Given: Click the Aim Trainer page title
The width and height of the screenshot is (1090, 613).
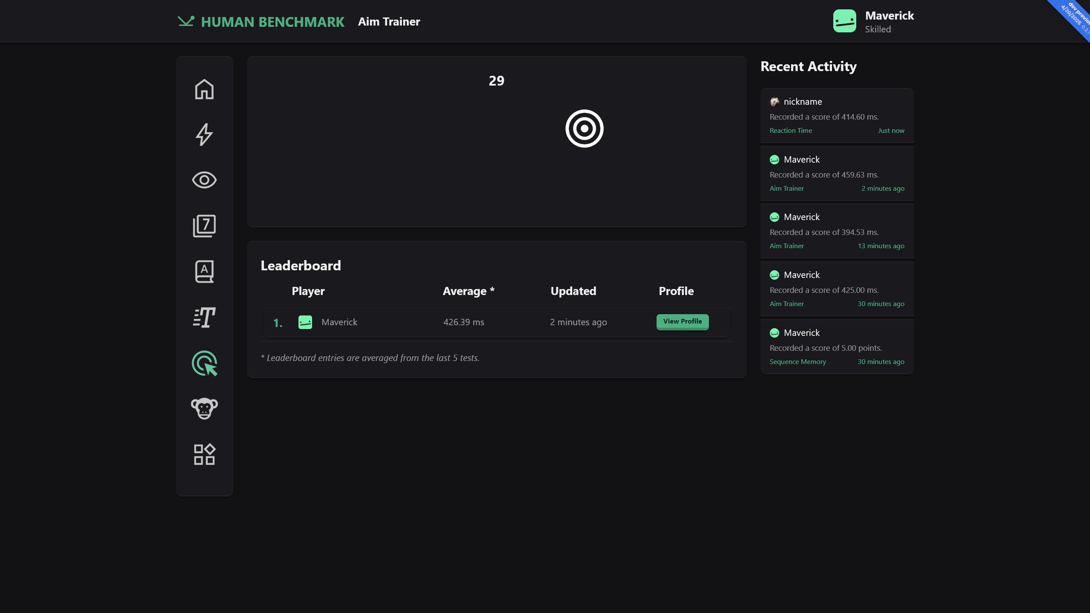Looking at the screenshot, I should [389, 22].
